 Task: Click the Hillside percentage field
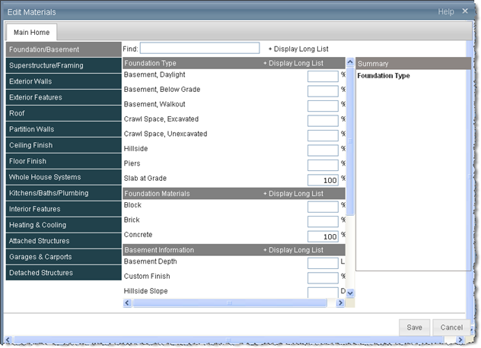click(323, 150)
